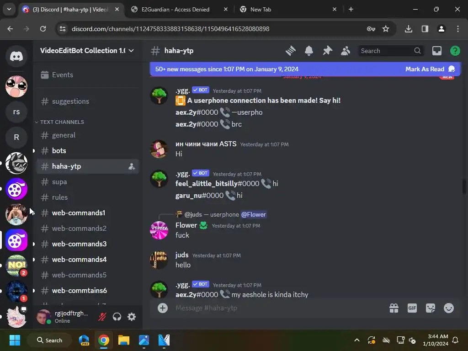Bookmark this page with the star icon
This screenshot has height=351, width=468.
point(386,29)
